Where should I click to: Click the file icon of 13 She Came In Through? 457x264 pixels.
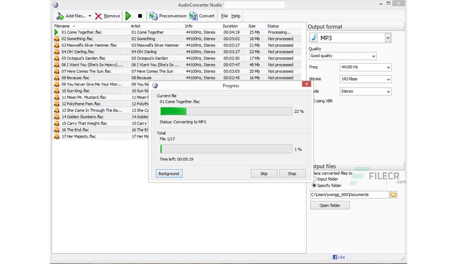point(56,111)
